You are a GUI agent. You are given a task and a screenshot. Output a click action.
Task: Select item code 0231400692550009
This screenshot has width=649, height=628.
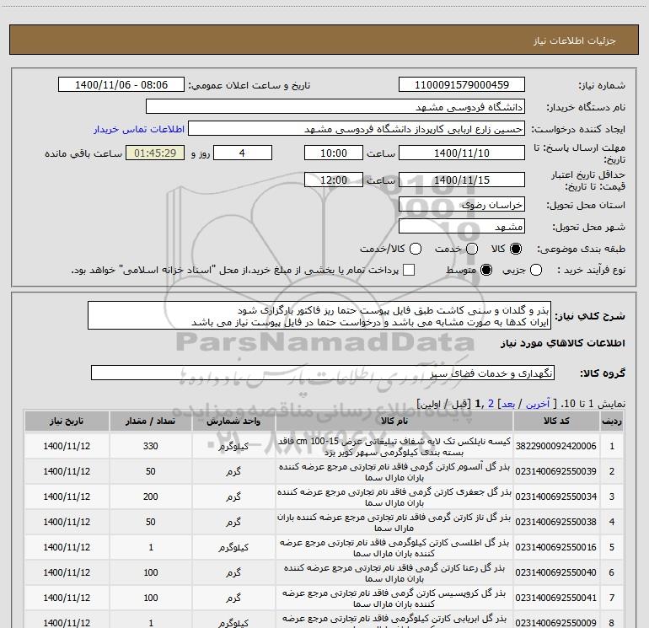[556, 623]
